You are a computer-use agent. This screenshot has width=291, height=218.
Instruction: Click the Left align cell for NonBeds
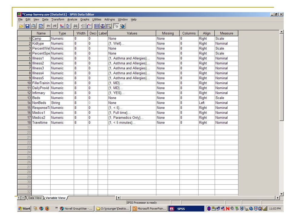[x=206, y=103]
